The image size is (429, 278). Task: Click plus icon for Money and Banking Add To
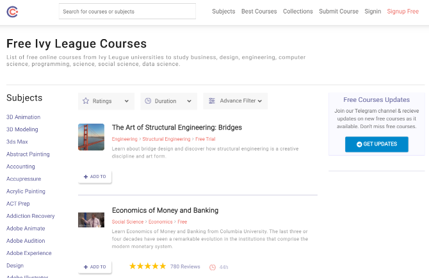[86, 267]
